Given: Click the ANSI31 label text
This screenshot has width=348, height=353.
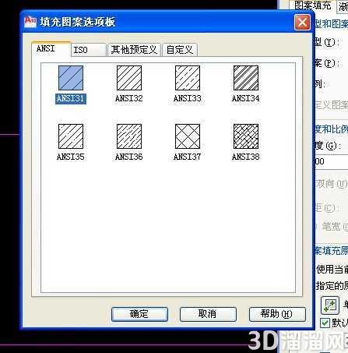Looking at the screenshot, I should coord(71,99).
